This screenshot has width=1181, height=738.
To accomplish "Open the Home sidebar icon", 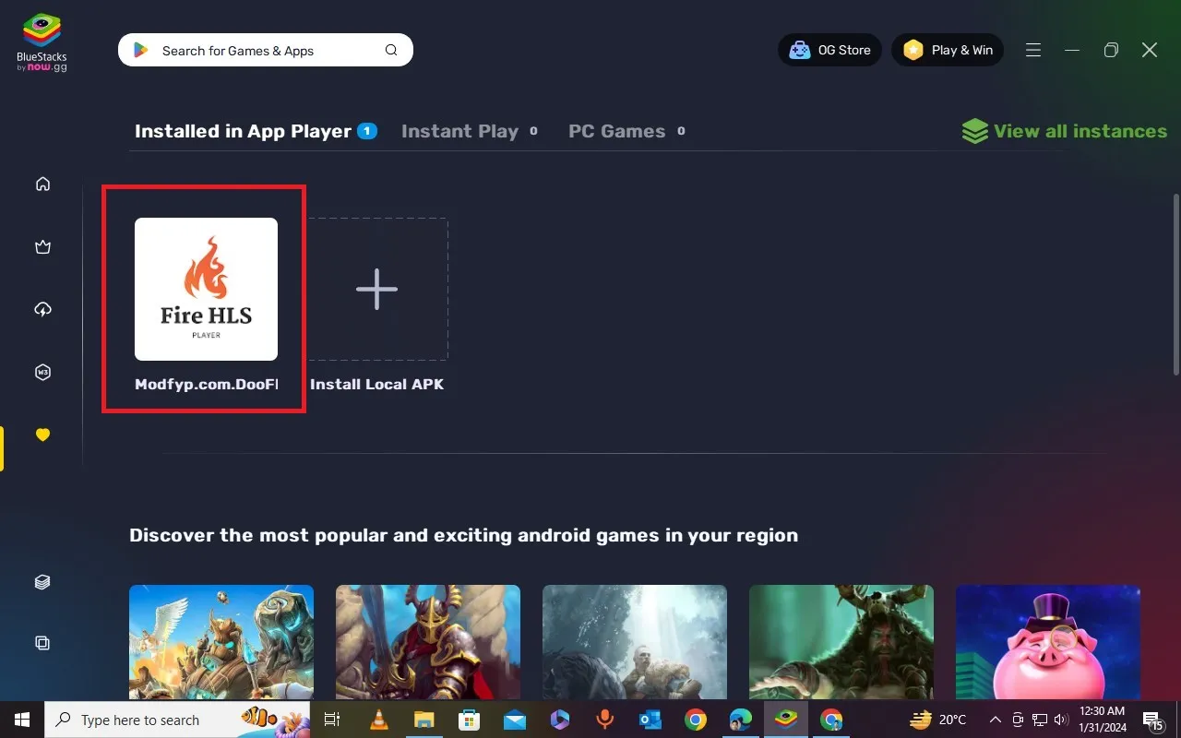I will [42, 184].
